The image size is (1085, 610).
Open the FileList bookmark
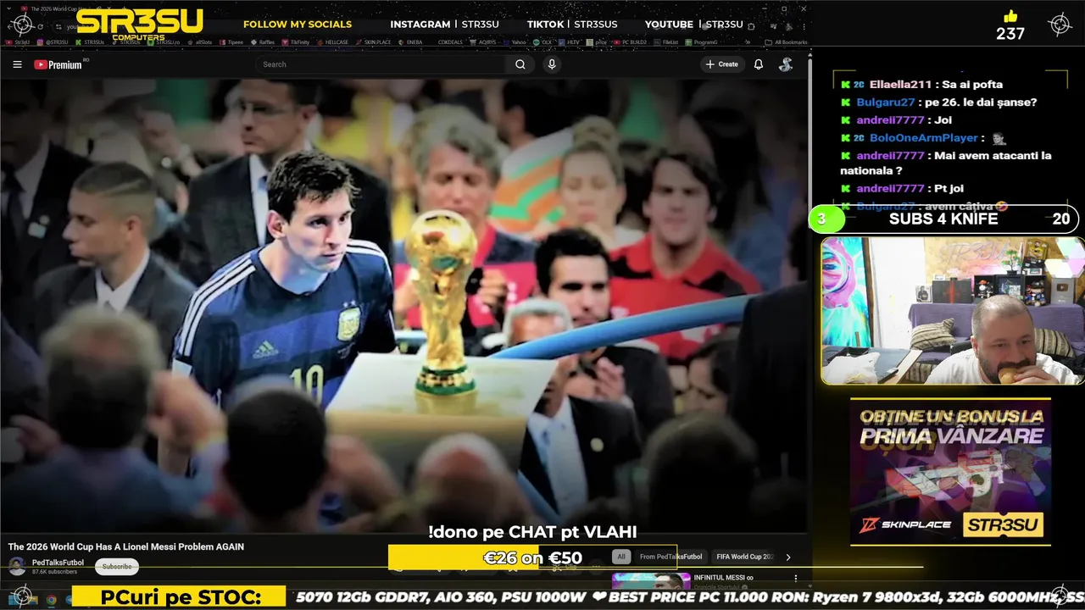click(667, 42)
